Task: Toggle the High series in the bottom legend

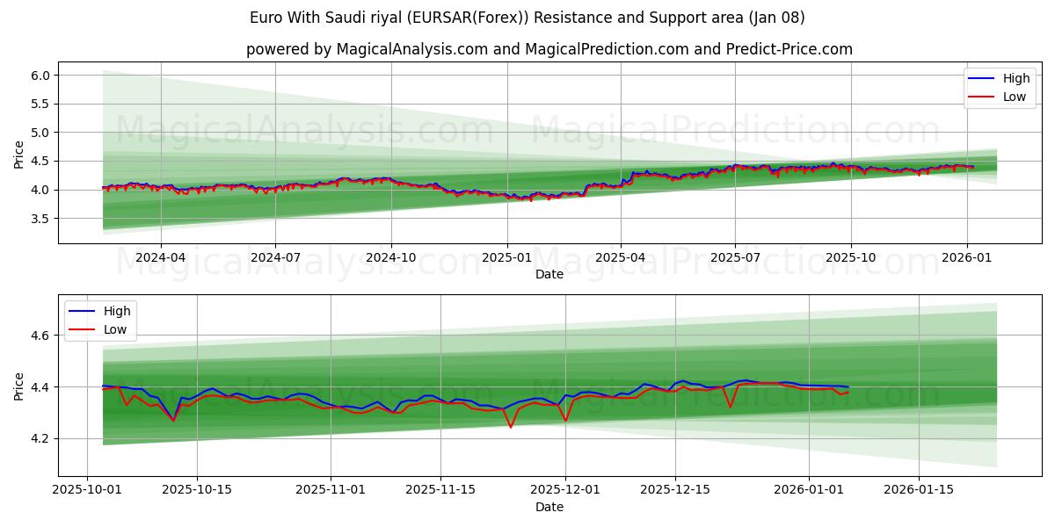Action: (x=117, y=311)
